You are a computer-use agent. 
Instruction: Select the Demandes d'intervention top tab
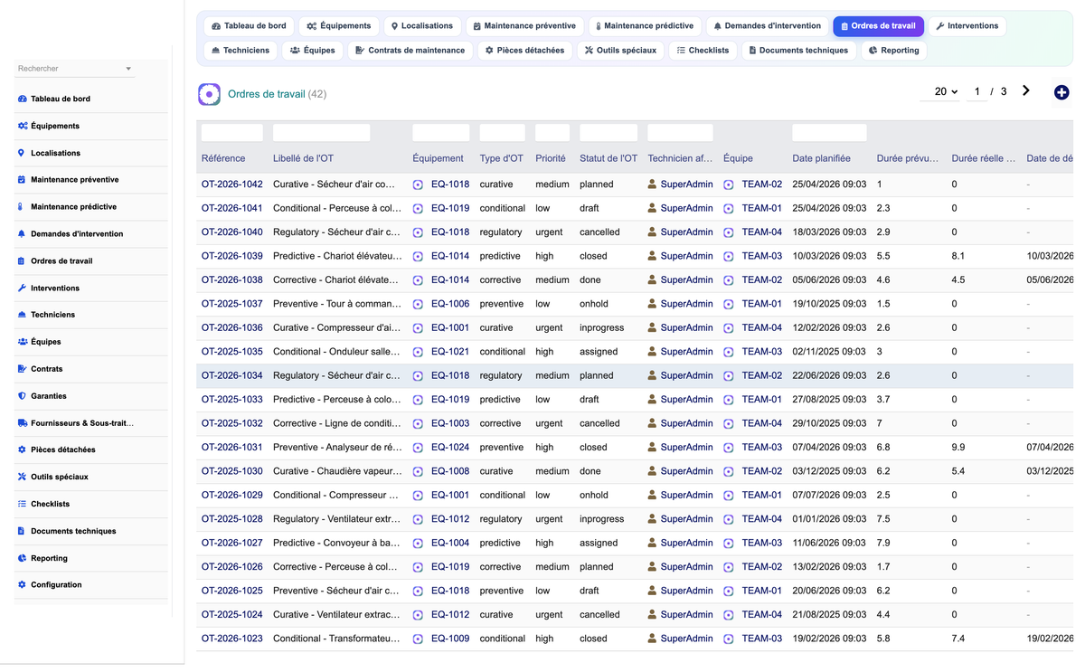(767, 26)
